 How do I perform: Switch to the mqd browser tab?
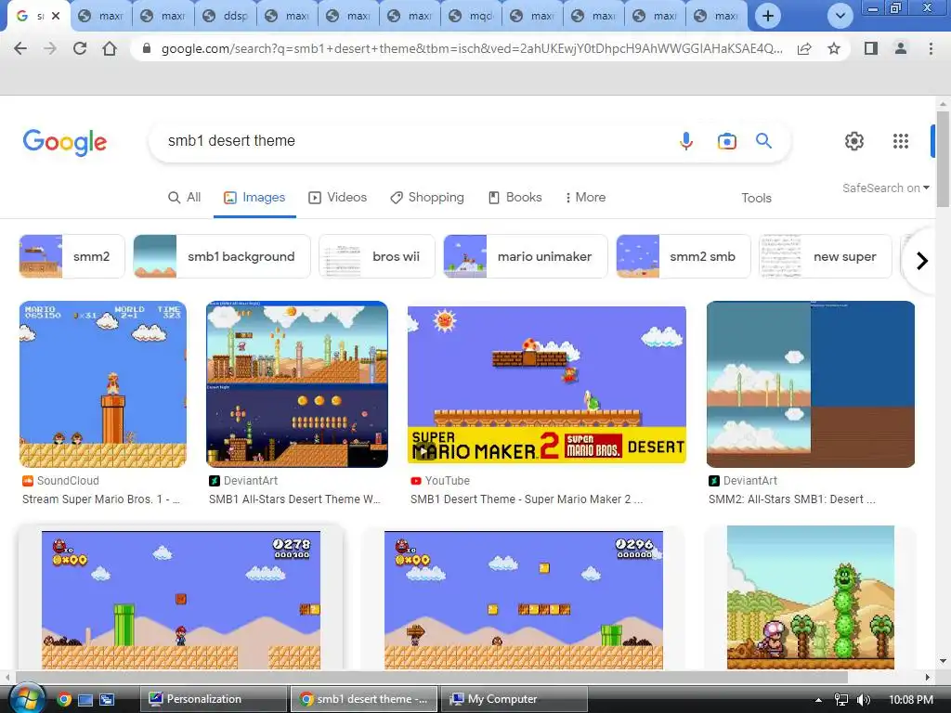click(x=471, y=16)
